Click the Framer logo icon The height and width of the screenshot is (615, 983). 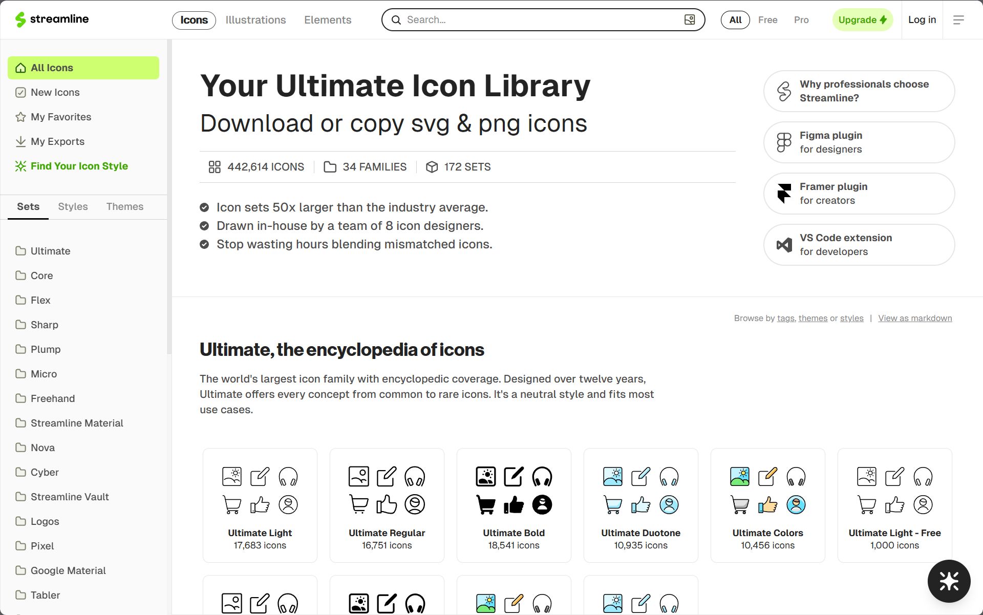[784, 194]
